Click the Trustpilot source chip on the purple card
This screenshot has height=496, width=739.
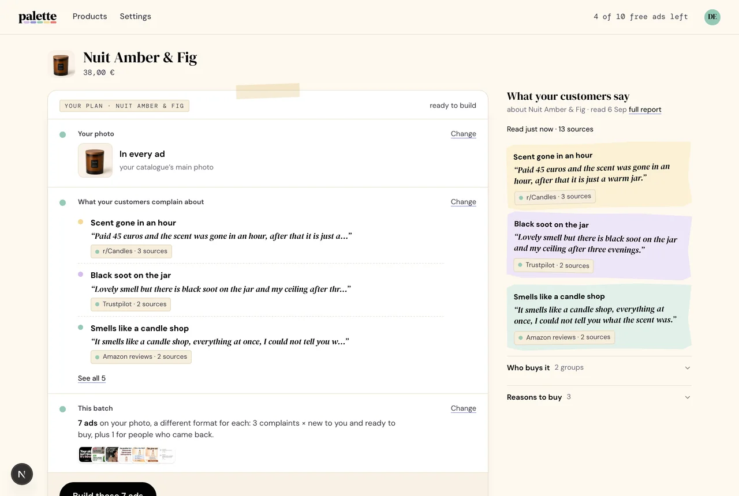(x=554, y=265)
